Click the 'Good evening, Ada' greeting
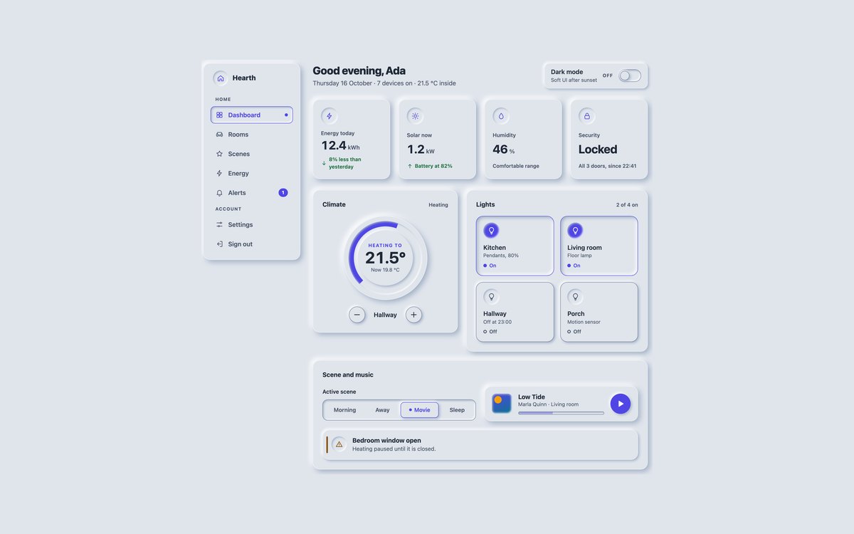This screenshot has width=854, height=534. pos(359,70)
